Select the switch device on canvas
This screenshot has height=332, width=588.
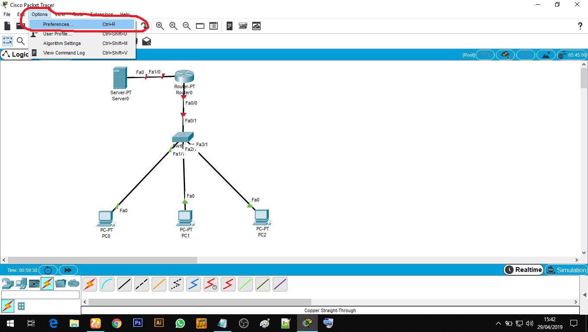pos(183,137)
